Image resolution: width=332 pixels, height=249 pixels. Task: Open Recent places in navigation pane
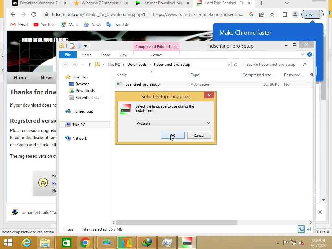tap(87, 98)
